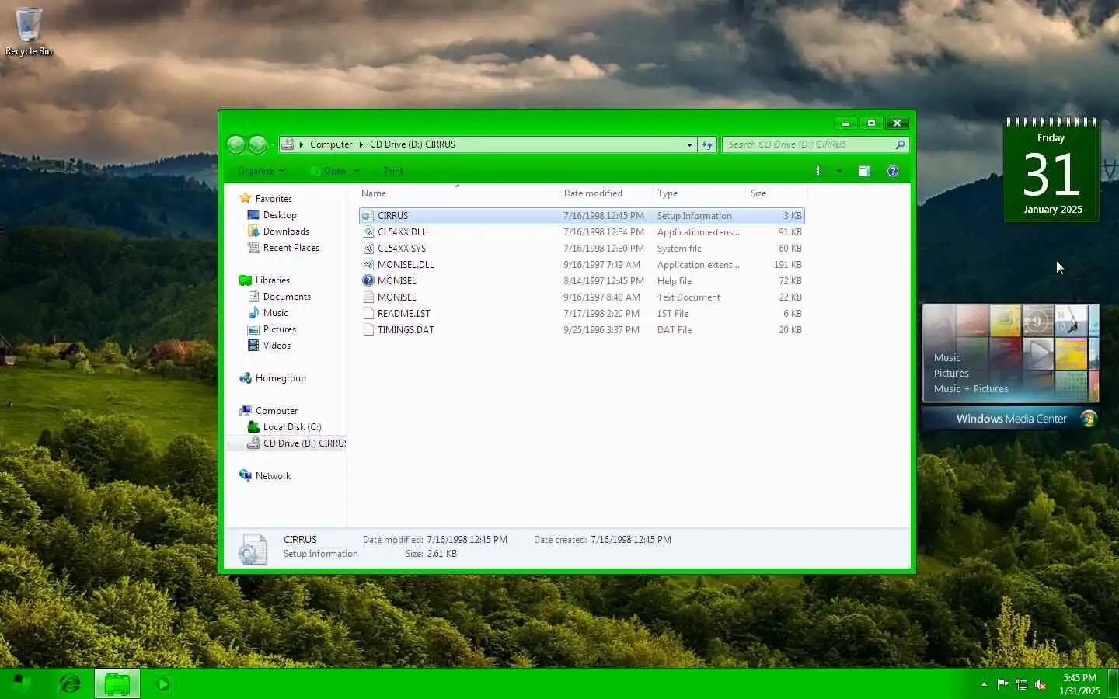Open Windows Media Player from taskbar
The image size is (1119, 699).
[163, 684]
